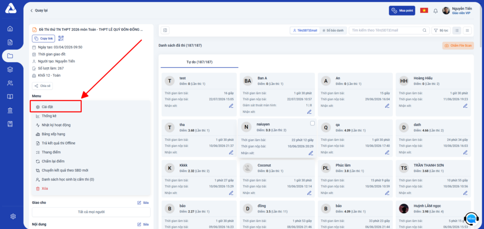Image resolution: width=484 pixels, height=229 pixels.
Task: Click the Mua point button
Action: coord(402,10)
